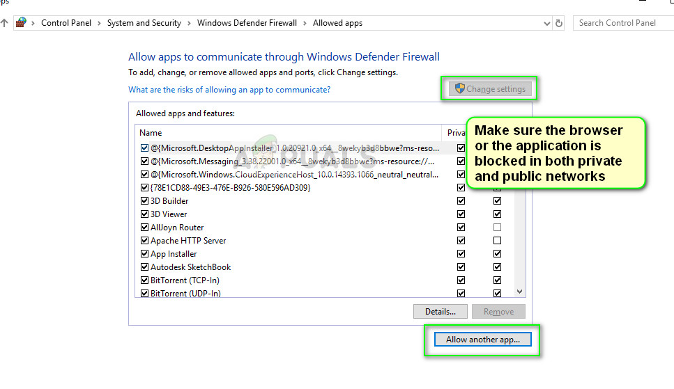Image resolution: width=674 pixels, height=389 pixels.
Task: Uncheck AllJoyn Router name checkbox
Action: (x=144, y=227)
